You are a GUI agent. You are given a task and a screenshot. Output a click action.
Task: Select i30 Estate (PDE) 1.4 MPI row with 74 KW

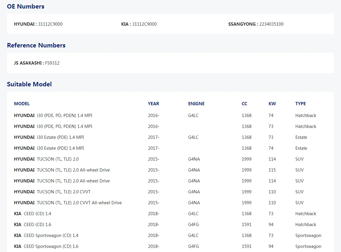pos(170,148)
